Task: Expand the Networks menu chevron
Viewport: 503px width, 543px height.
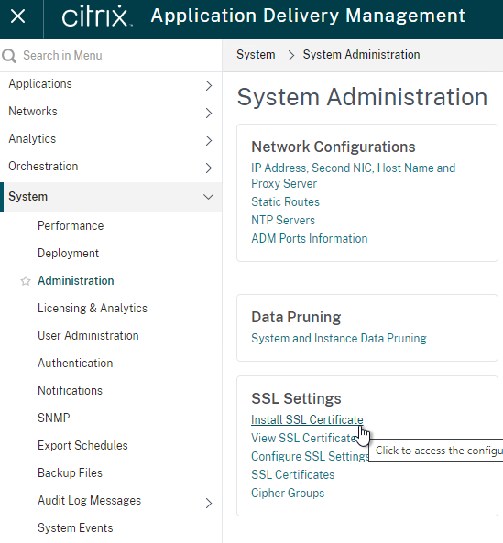Action: [x=208, y=113]
